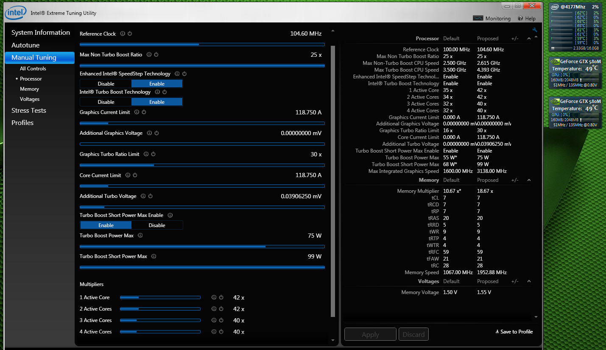Show info for Additional Graphics Voltage
This screenshot has height=350, width=606.
(149, 133)
